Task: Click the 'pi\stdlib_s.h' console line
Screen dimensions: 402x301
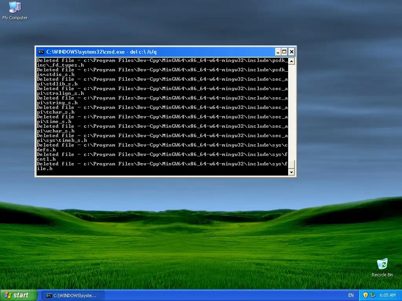Action: pyautogui.click(x=57, y=84)
